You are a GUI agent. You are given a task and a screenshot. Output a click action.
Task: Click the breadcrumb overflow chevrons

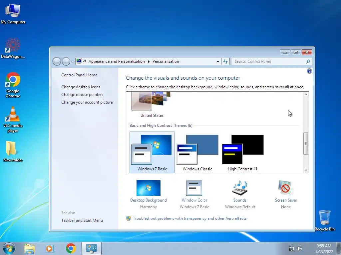85,61
